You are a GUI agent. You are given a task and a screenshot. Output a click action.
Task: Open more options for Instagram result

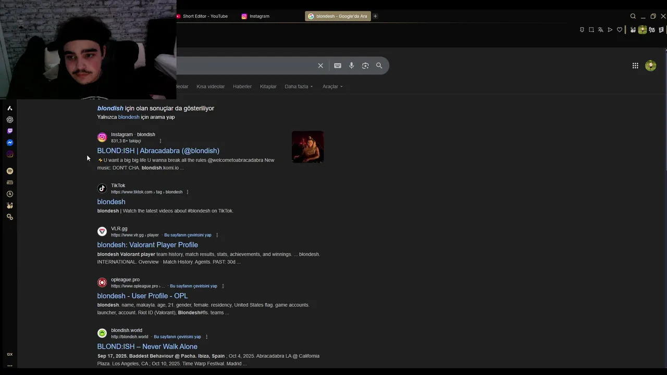click(x=160, y=141)
